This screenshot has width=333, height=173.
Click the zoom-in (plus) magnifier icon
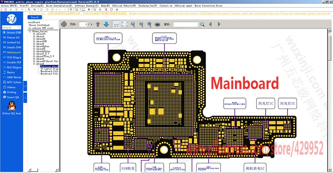click(150, 24)
